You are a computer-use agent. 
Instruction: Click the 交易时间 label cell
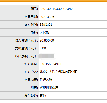(19, 25)
